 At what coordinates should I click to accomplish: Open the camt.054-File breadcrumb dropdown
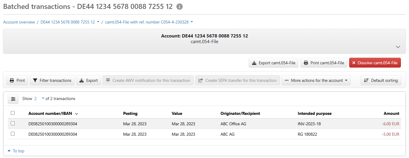(x=149, y=22)
